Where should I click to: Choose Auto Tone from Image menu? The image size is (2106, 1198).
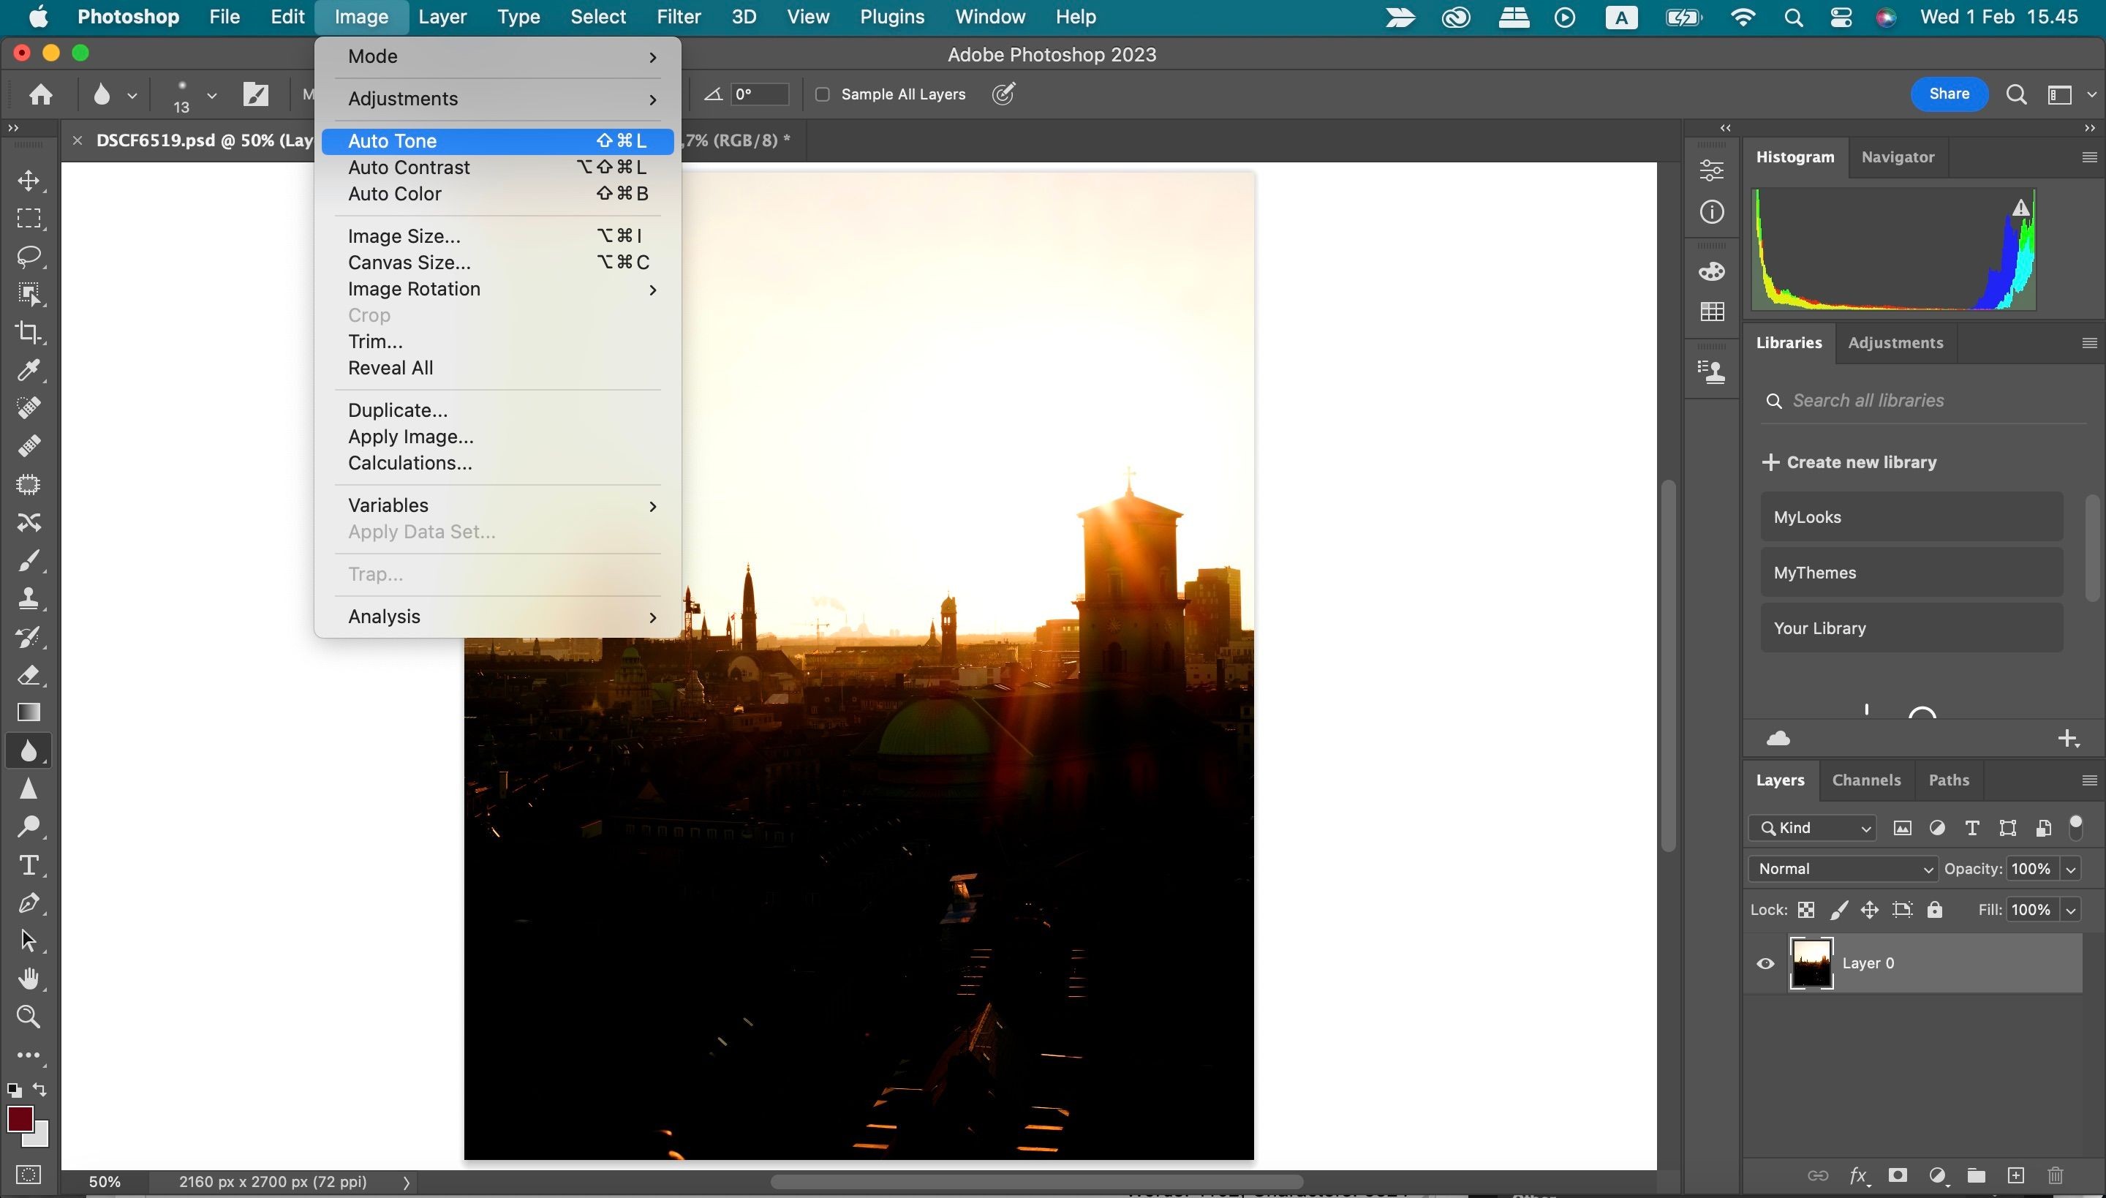(498, 142)
